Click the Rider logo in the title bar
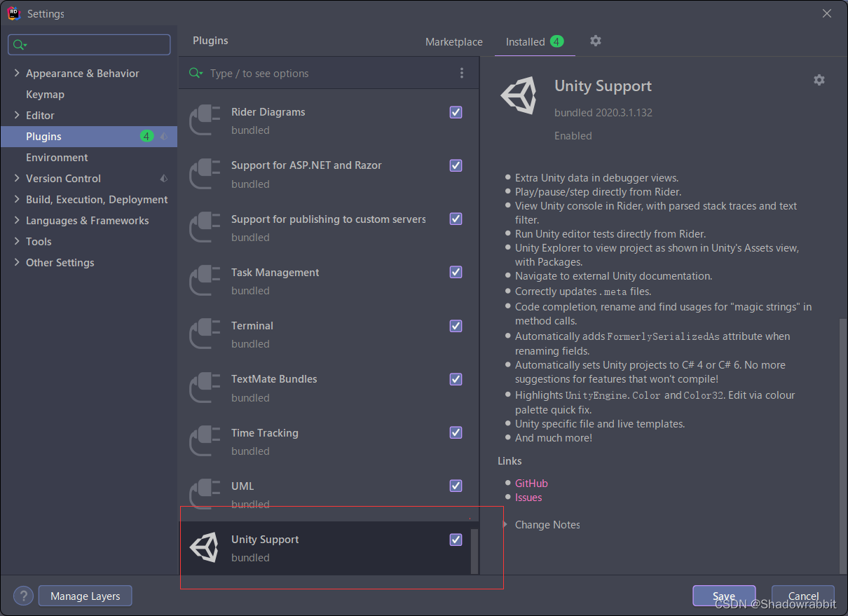 13,13
